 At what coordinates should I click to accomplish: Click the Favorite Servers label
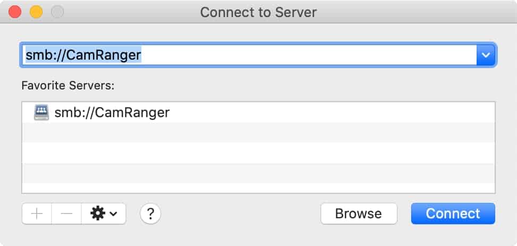coord(68,86)
